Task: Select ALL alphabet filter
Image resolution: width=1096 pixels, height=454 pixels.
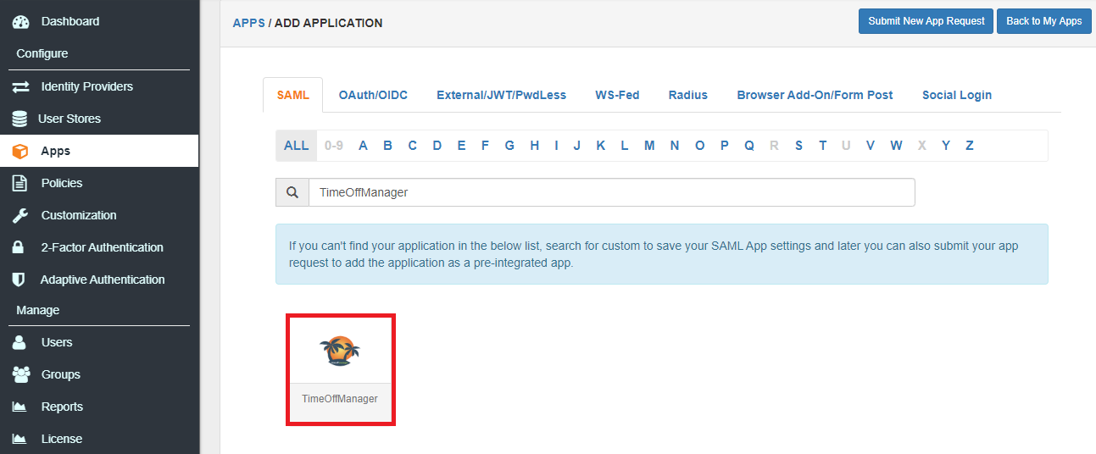Action: (297, 146)
